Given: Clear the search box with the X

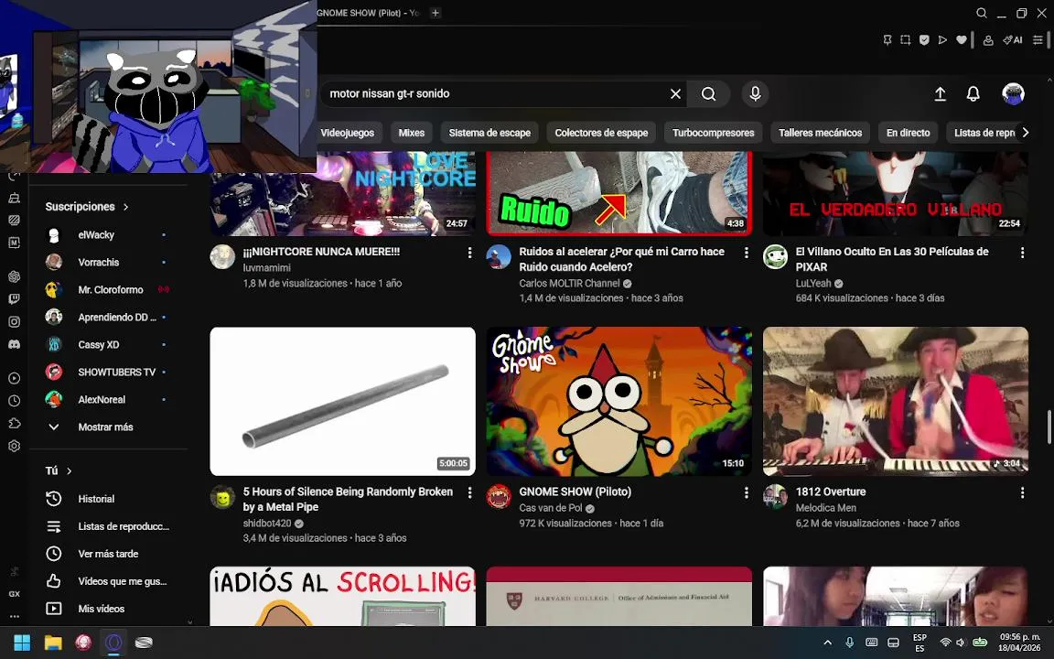Looking at the screenshot, I should click(x=675, y=93).
